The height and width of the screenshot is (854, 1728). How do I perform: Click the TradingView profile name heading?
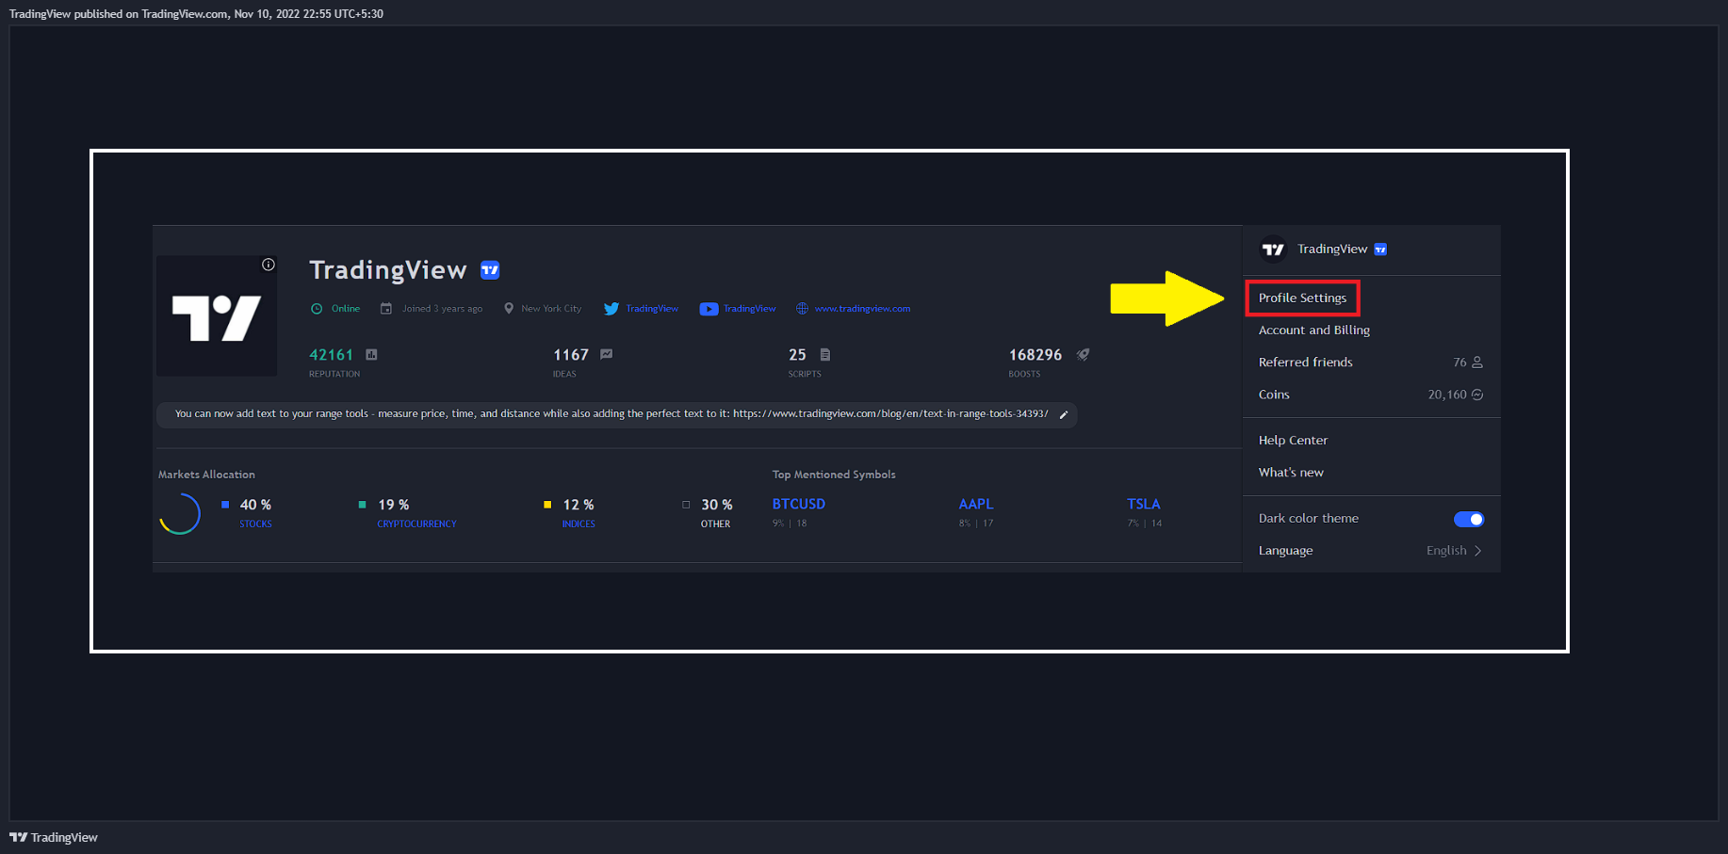click(388, 270)
